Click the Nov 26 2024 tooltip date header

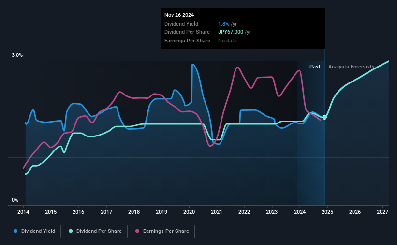coord(179,15)
